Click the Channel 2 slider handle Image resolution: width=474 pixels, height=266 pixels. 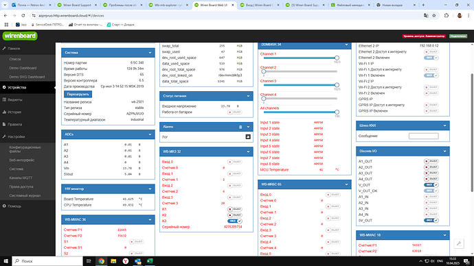tap(264, 71)
